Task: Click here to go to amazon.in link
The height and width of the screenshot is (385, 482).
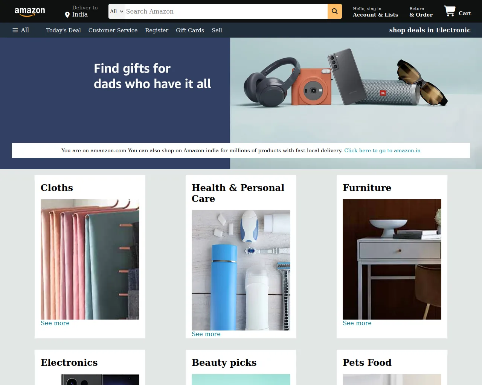Action: pyautogui.click(x=382, y=150)
